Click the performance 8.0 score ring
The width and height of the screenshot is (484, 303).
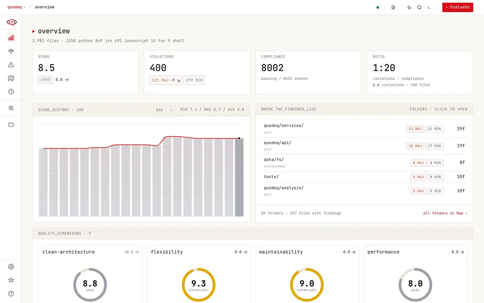tap(415, 285)
